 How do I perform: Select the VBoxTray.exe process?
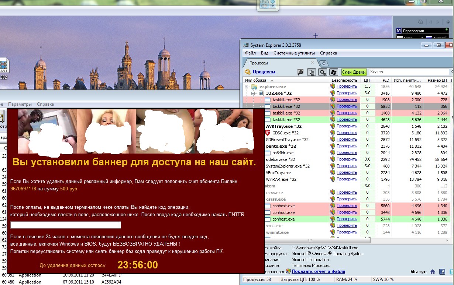(278, 173)
